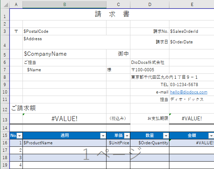
Task: Select the 請求No. label cell
Action: (x=150, y=31)
